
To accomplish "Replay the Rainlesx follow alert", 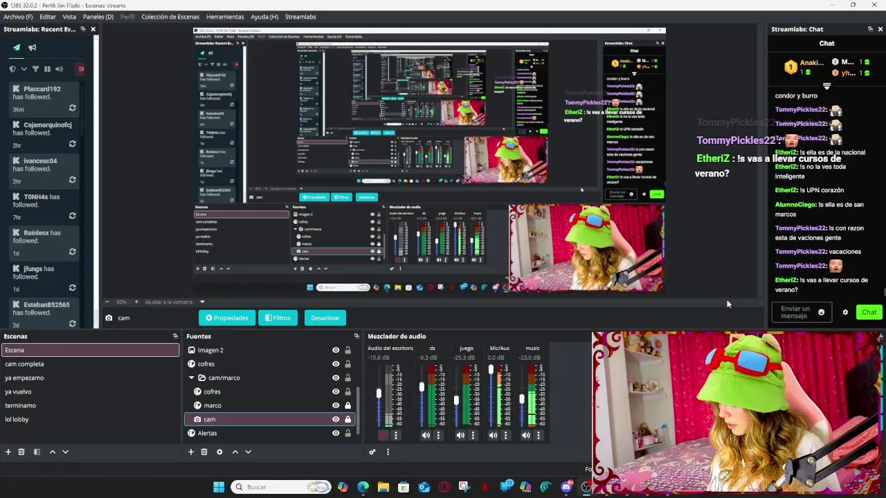I will click(x=72, y=252).
